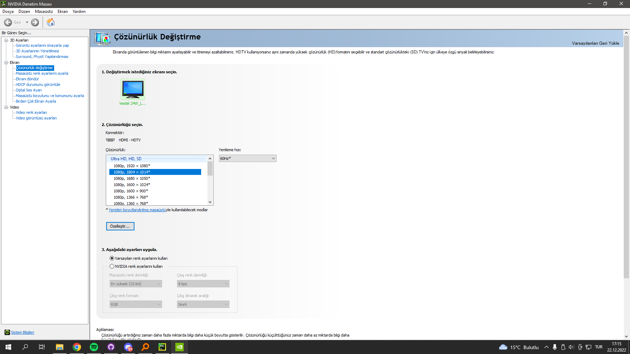This screenshot has width=630, height=354.
Task: Open Google Chrome from taskbar
Action: 77,347
